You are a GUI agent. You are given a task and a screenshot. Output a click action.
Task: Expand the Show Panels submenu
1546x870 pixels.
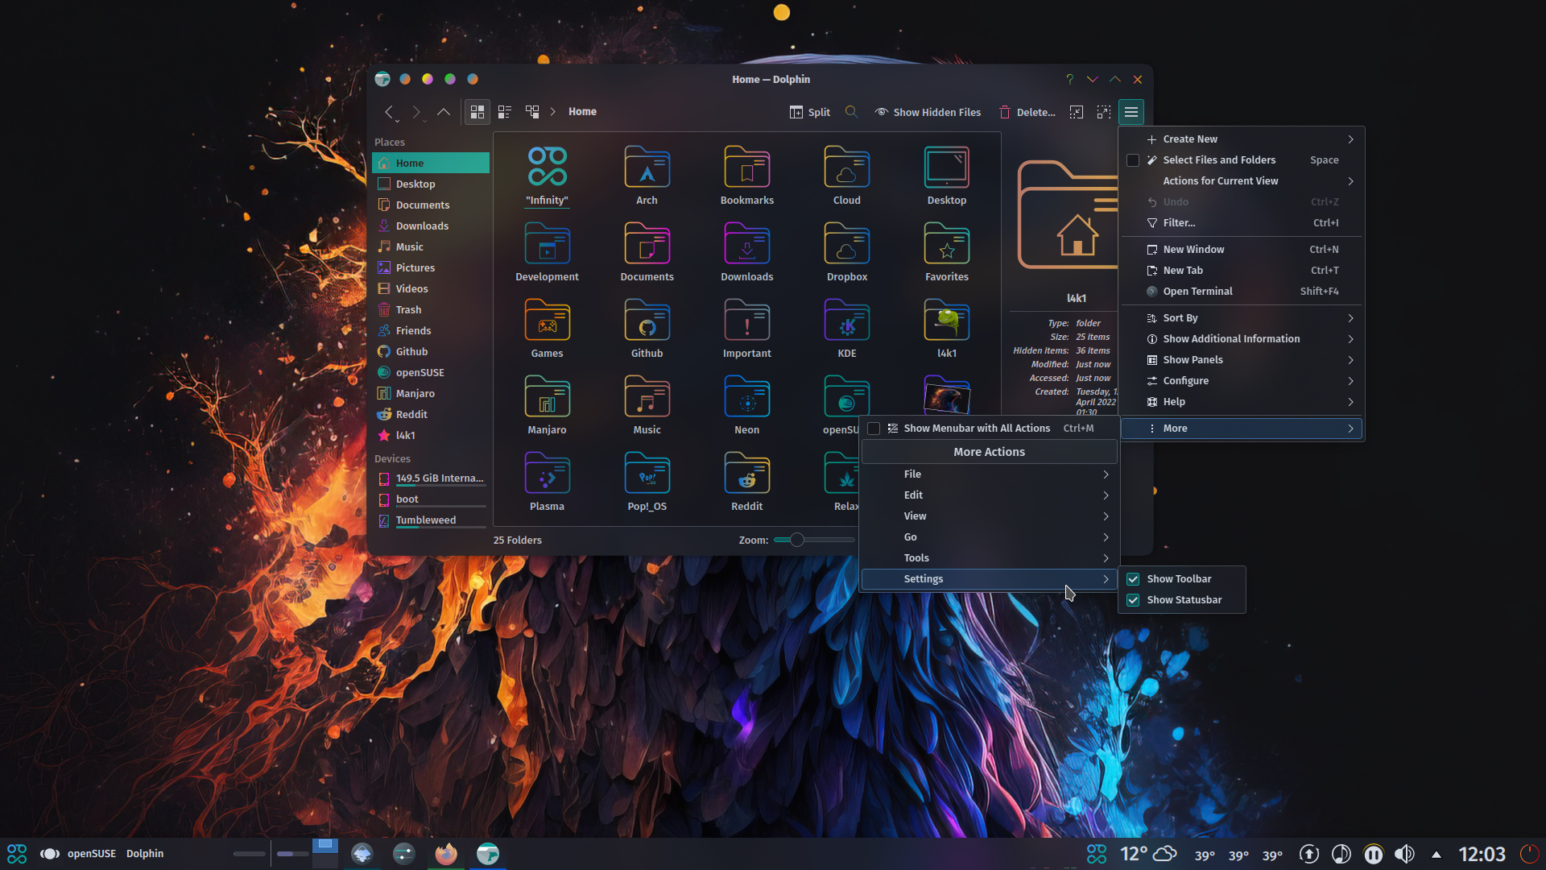pos(1241,360)
